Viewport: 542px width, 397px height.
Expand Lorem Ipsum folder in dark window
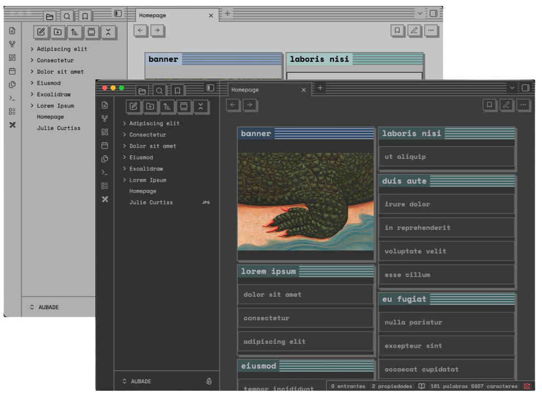point(124,180)
